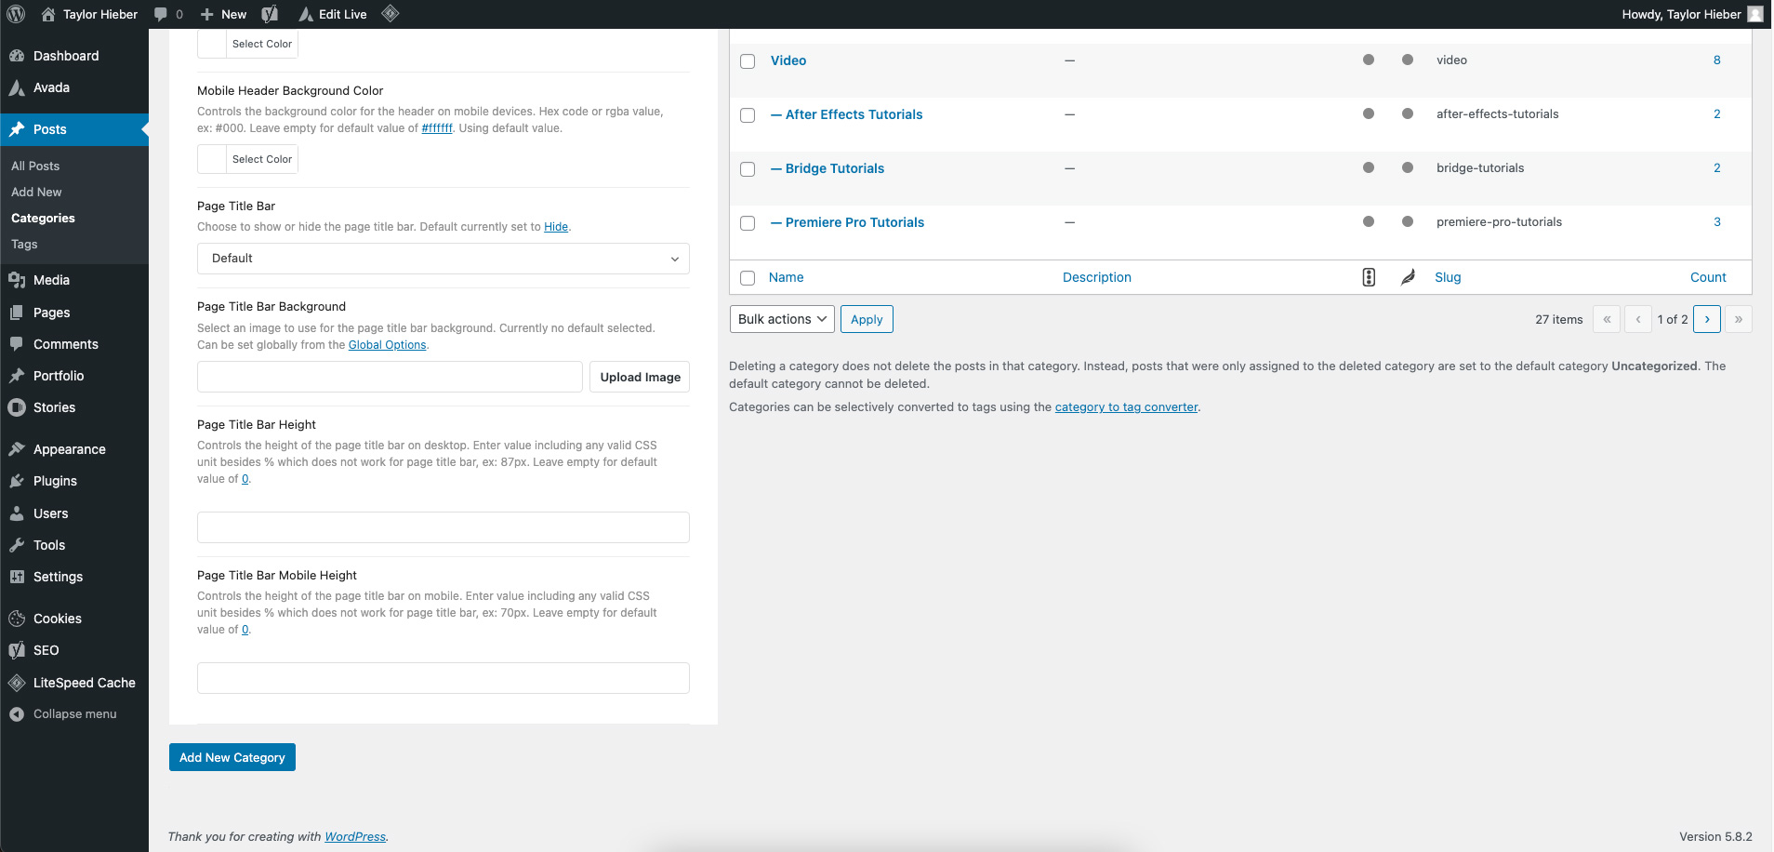Sort categories by Slug footer header
This screenshot has height=852, width=1774.
1448,277
